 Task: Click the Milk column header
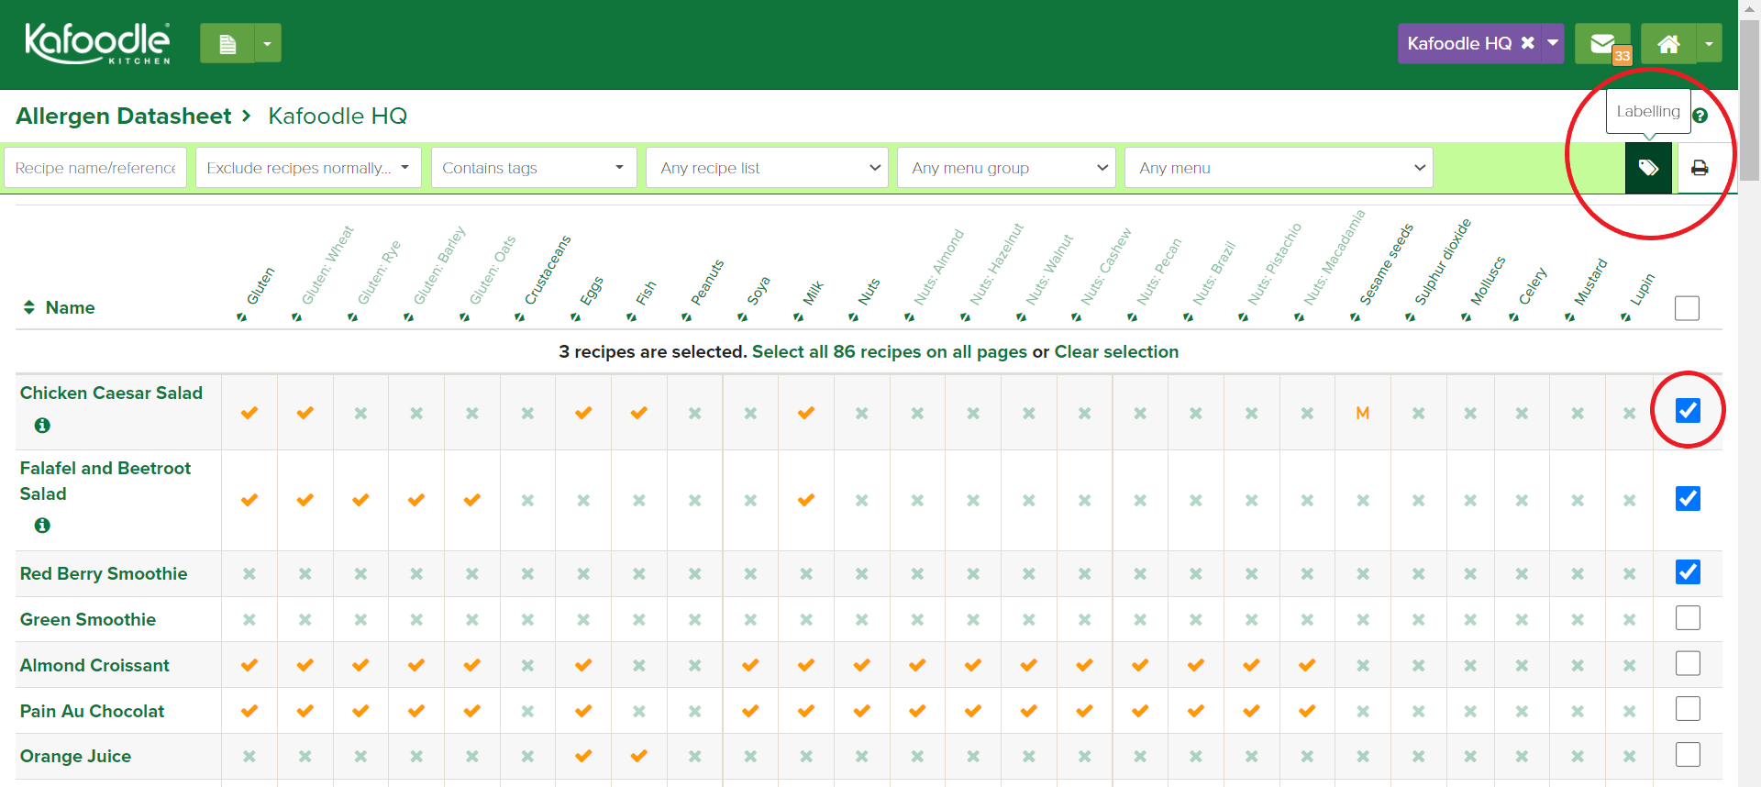[x=812, y=294]
